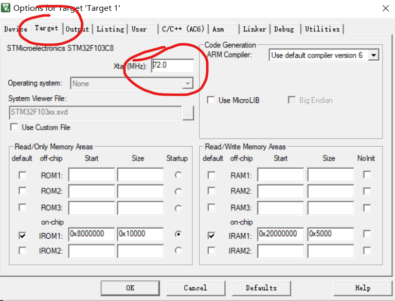Click the System Viewer File browse button
Screen dimensions: 395x301
click(x=188, y=113)
